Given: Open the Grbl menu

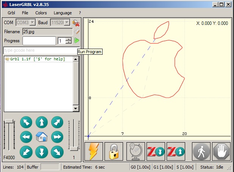Looking at the screenshot, I should [x=11, y=13].
